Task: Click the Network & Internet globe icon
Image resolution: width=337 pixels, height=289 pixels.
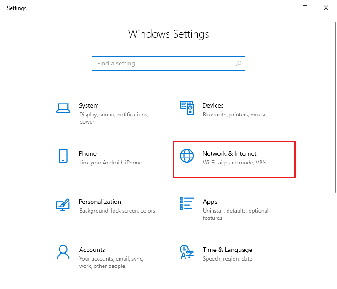Action: [187, 156]
